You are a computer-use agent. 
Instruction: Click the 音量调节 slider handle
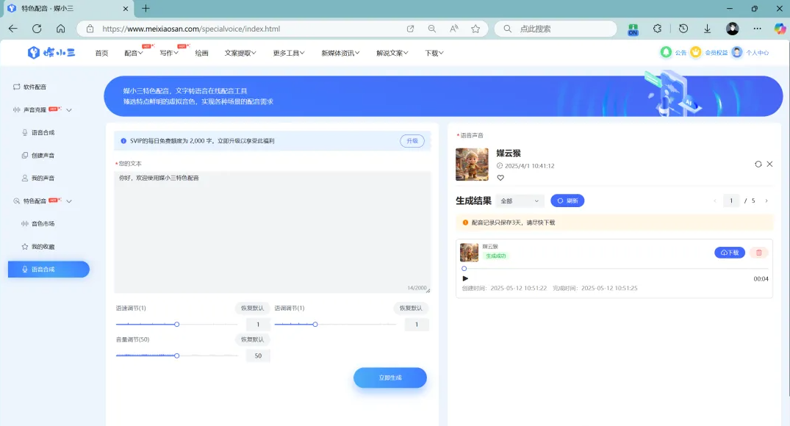click(177, 355)
